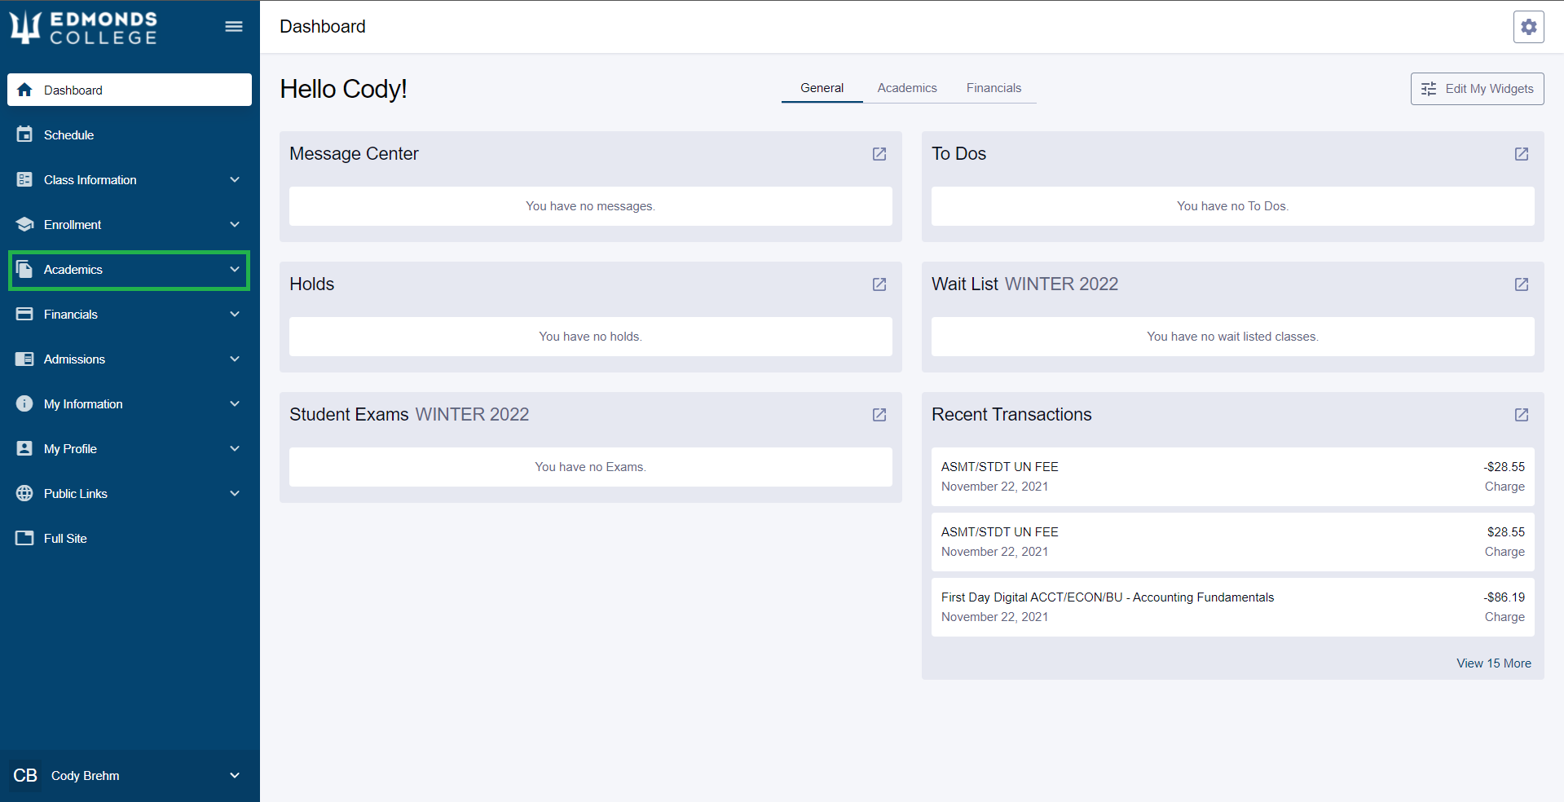
Task: Click the Recent Transactions title
Action: 1011,415
